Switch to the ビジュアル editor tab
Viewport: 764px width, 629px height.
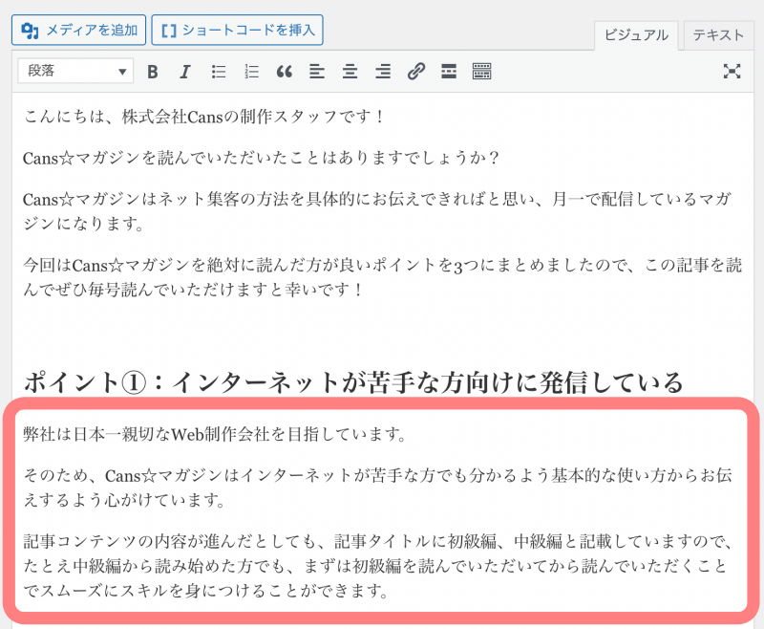pyautogui.click(x=636, y=35)
